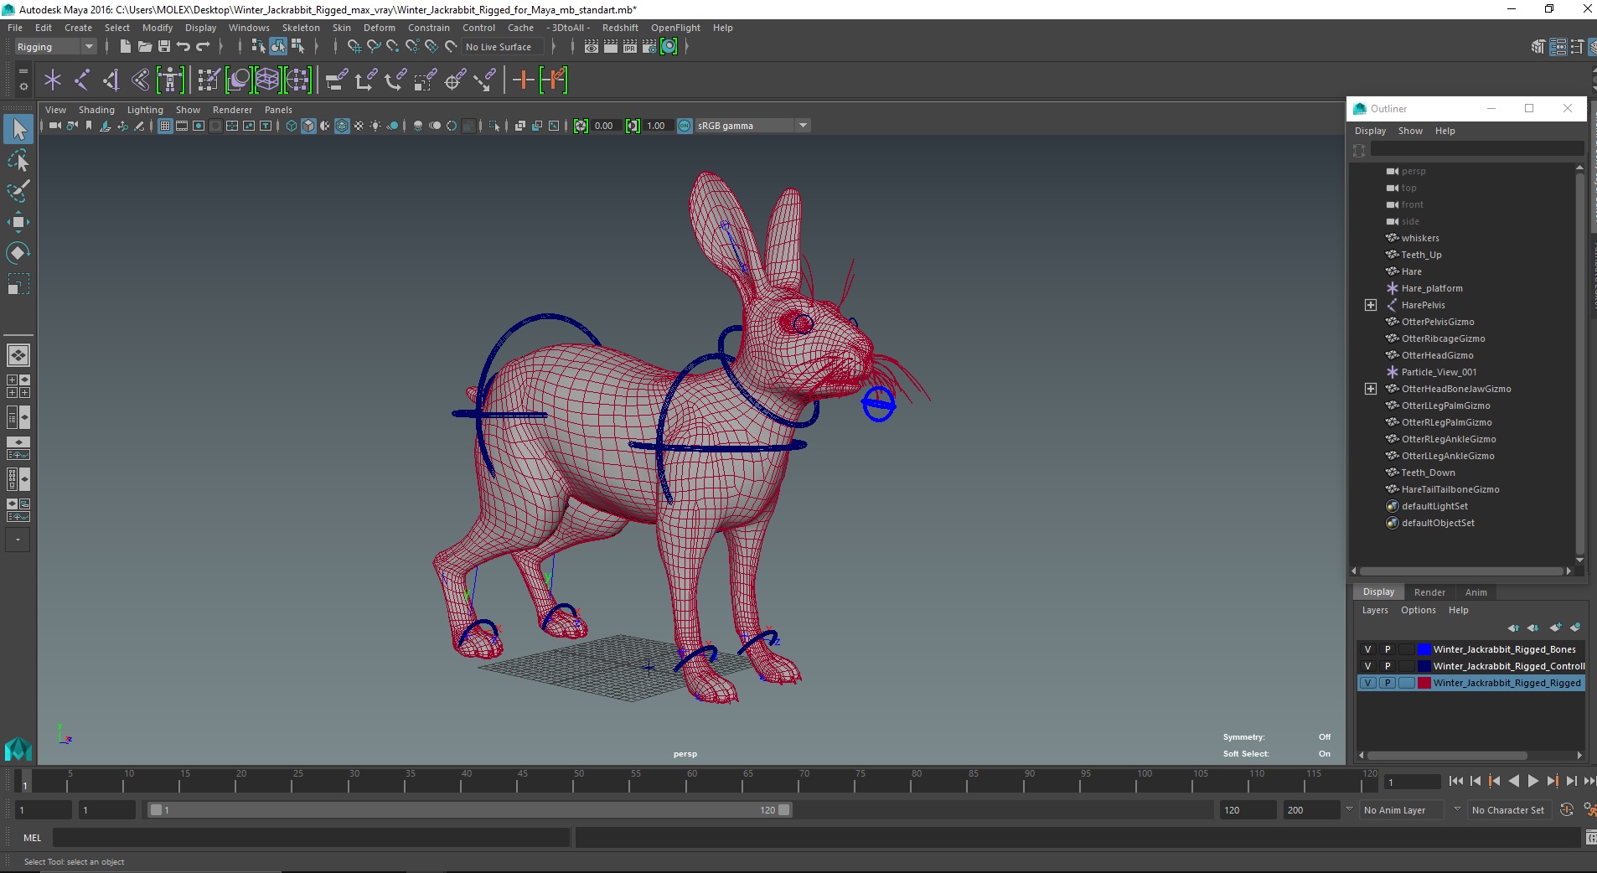This screenshot has height=873, width=1597.
Task: Click the Outliner search field
Action: [x=1476, y=150]
